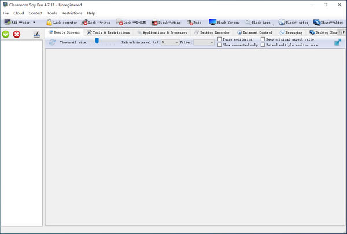Open the Cloud menu

pos(19,13)
